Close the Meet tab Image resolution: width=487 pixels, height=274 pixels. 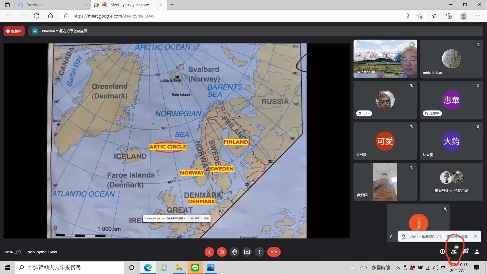pyautogui.click(x=161, y=5)
